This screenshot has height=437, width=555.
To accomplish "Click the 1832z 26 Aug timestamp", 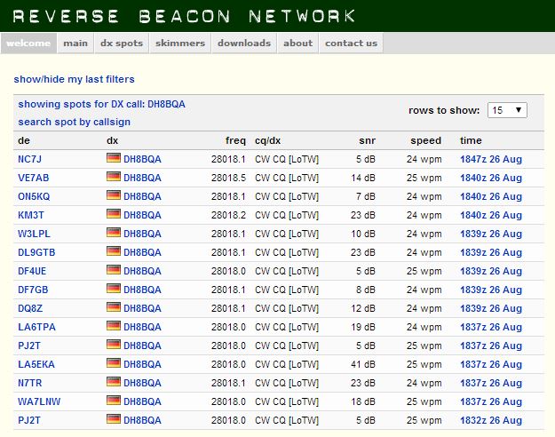I will 491,420.
